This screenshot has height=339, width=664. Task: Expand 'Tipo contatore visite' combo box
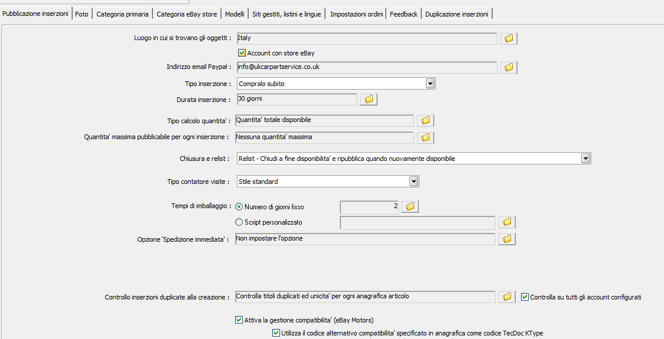(414, 182)
